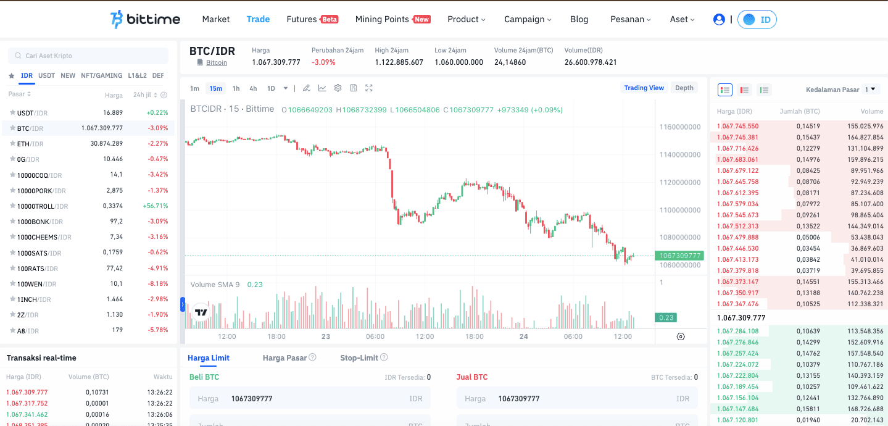Save the chart layout using save icon

coord(353,88)
